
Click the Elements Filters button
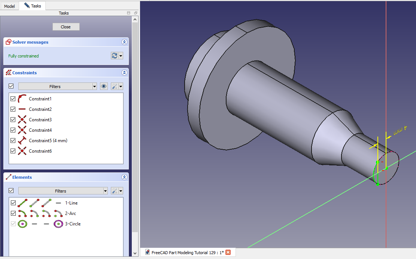point(60,191)
